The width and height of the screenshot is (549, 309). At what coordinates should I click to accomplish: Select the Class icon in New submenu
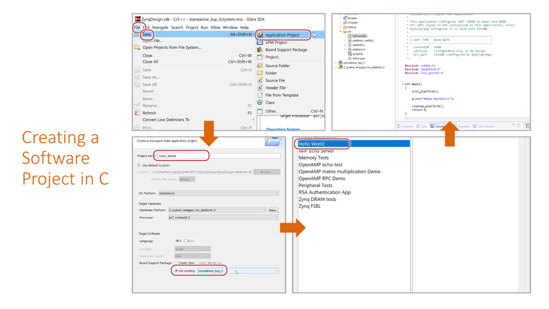pos(260,102)
